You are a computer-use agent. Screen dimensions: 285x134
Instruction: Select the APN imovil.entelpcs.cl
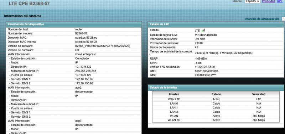[x=85, y=54]
